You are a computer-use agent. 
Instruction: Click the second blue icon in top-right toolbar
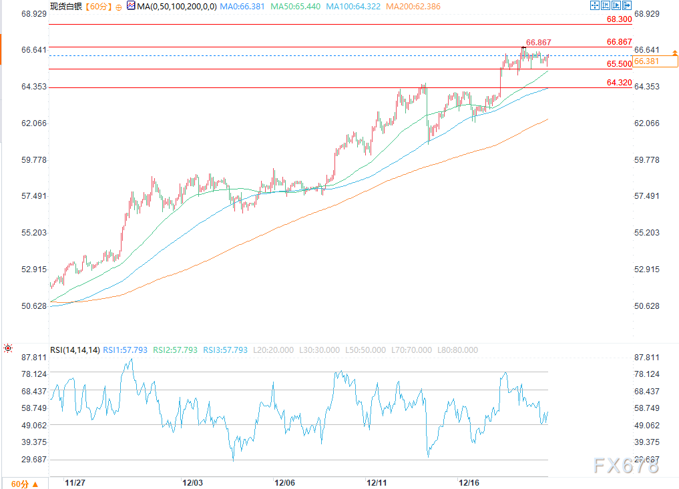coord(604,5)
